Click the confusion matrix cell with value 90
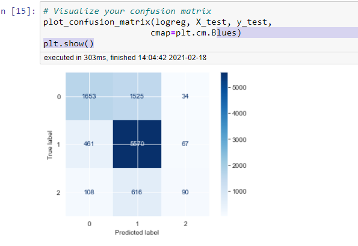 [185, 192]
